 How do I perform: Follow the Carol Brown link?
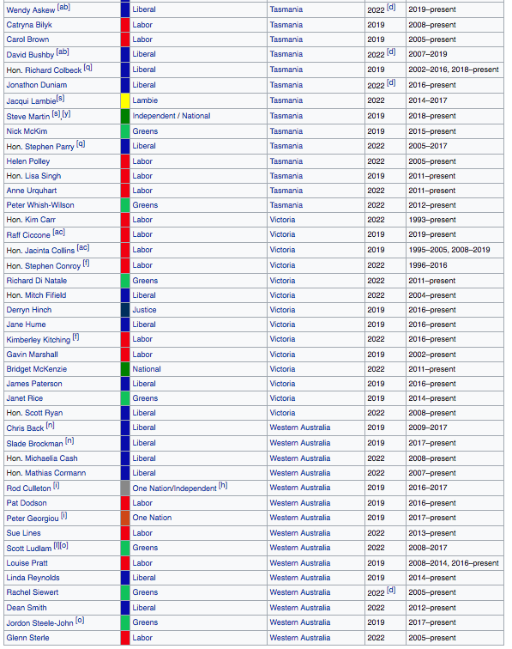[27, 39]
